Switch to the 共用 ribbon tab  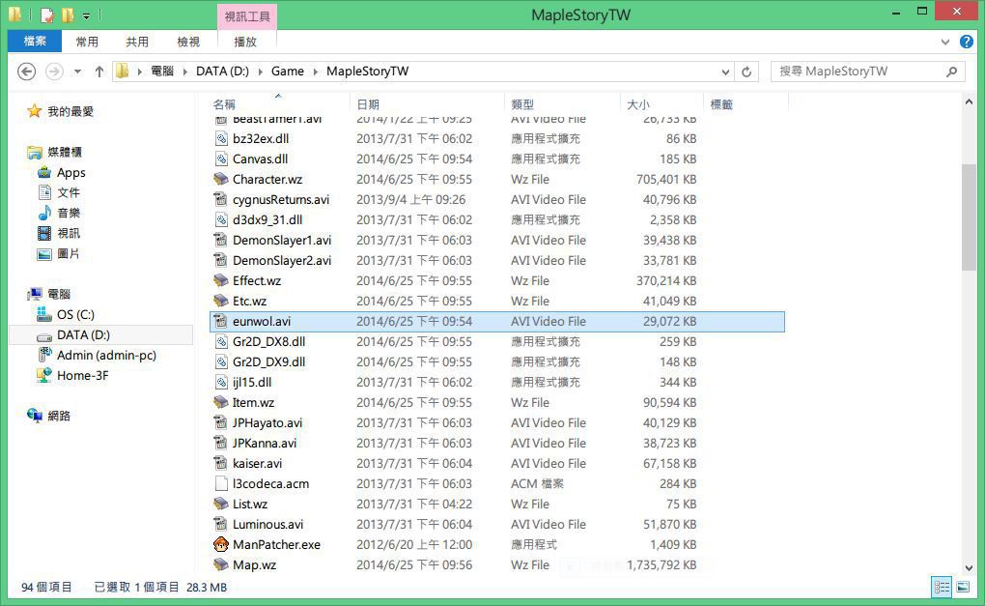click(x=137, y=42)
